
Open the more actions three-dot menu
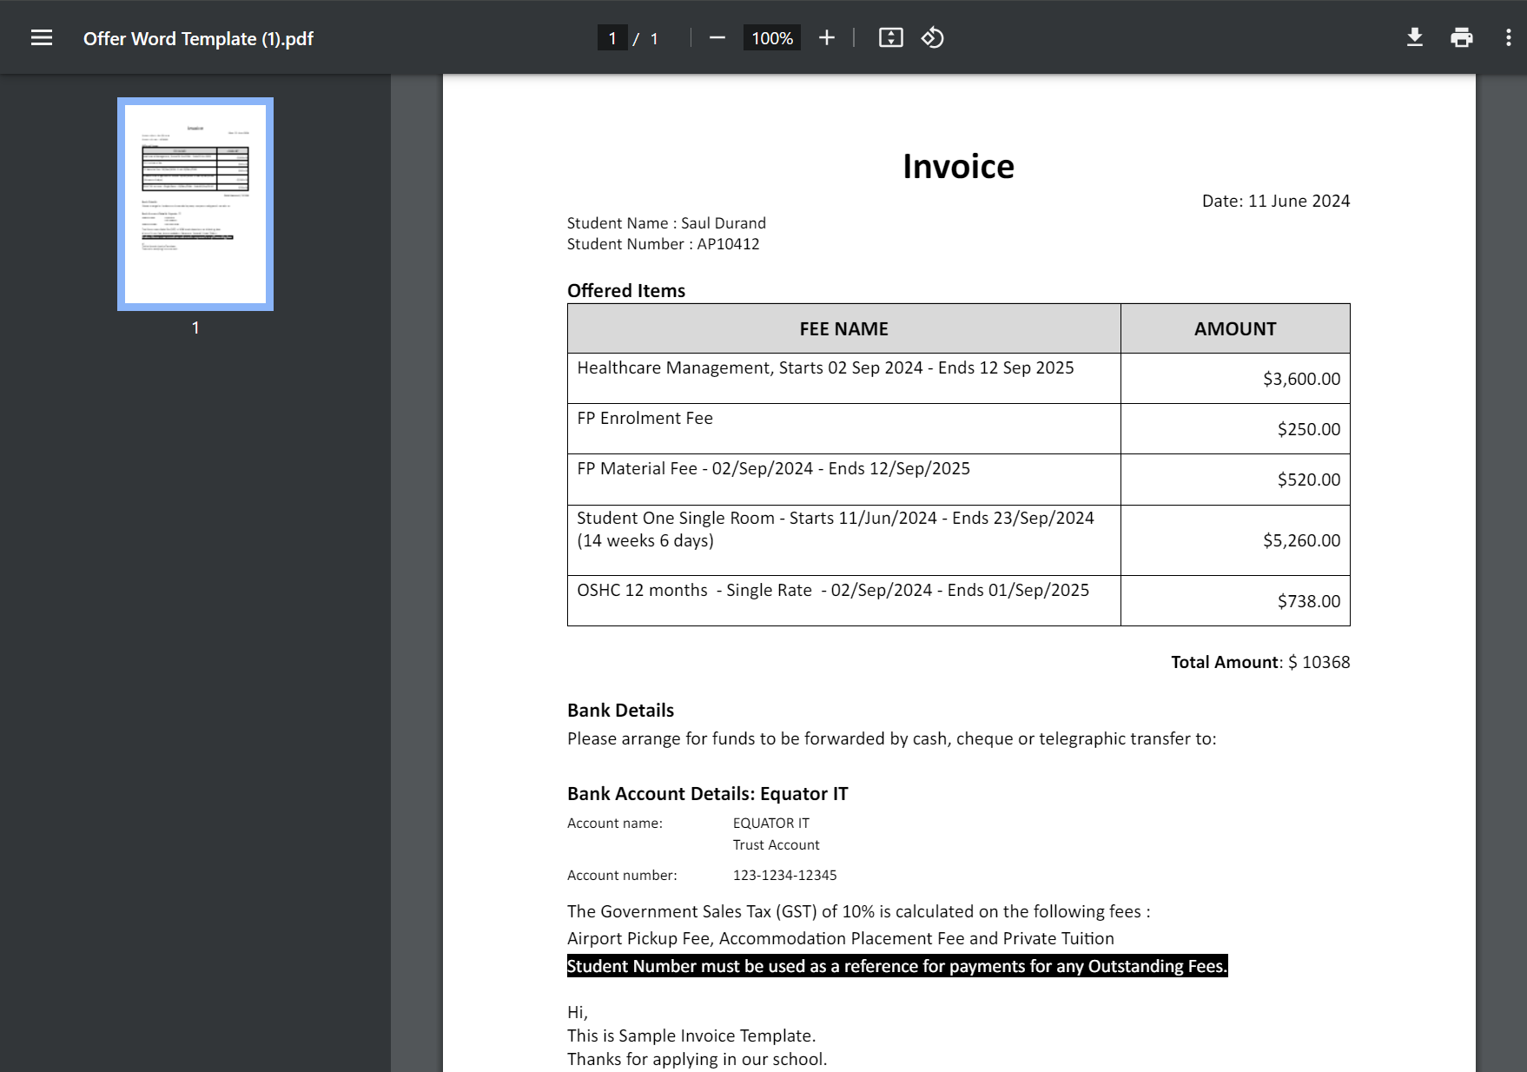pyautogui.click(x=1508, y=38)
